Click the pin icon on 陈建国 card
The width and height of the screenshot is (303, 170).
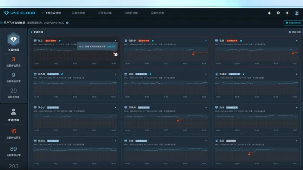coord(243,74)
